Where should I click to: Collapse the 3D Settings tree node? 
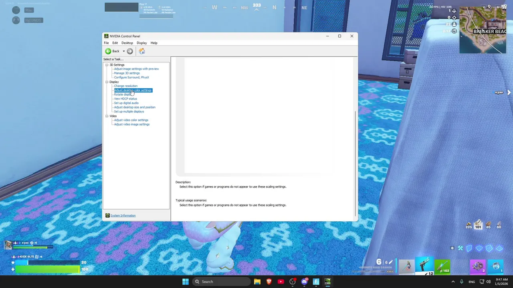pos(107,65)
